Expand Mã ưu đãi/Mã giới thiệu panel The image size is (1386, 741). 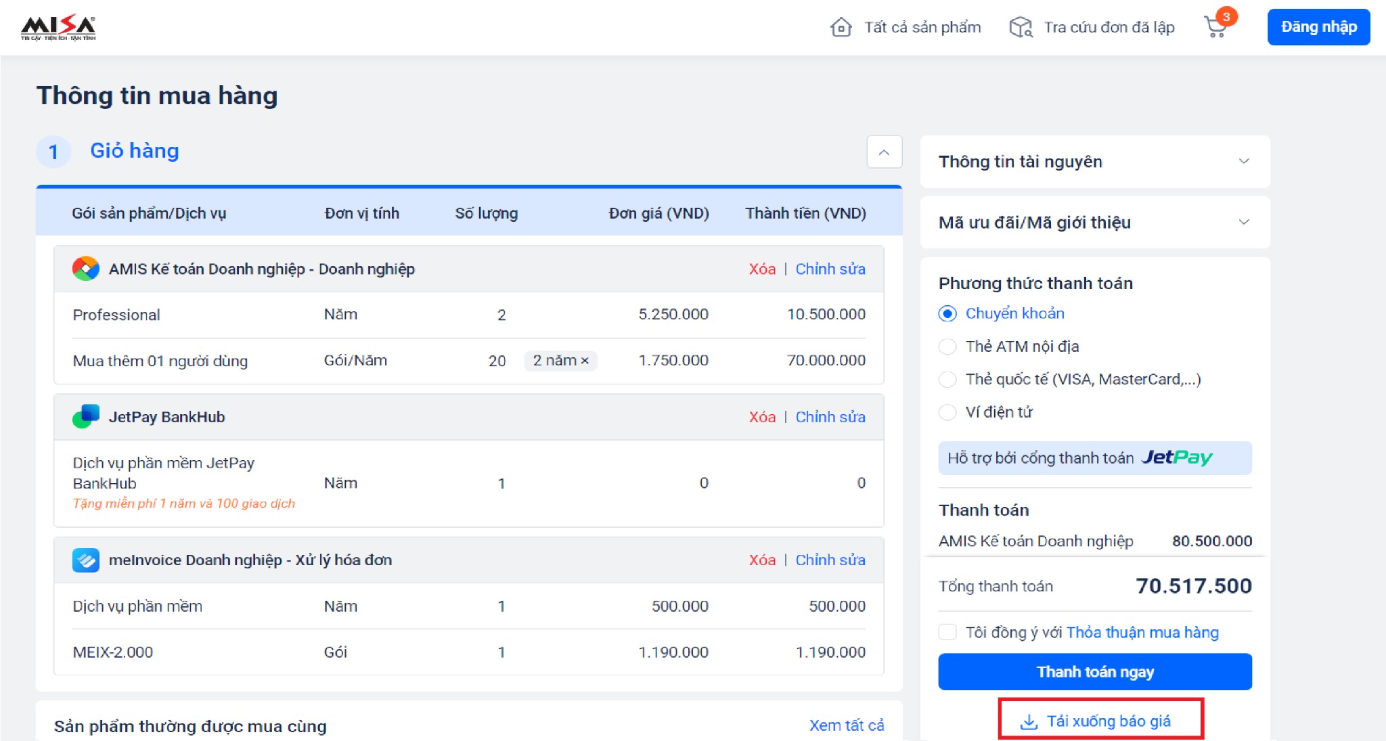tap(1243, 223)
